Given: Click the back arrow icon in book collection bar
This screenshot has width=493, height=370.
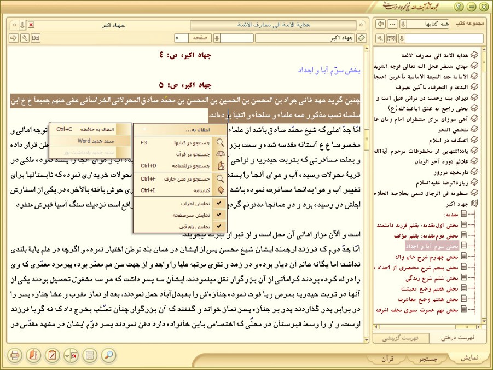Looking at the screenshot, I should pos(381,24).
